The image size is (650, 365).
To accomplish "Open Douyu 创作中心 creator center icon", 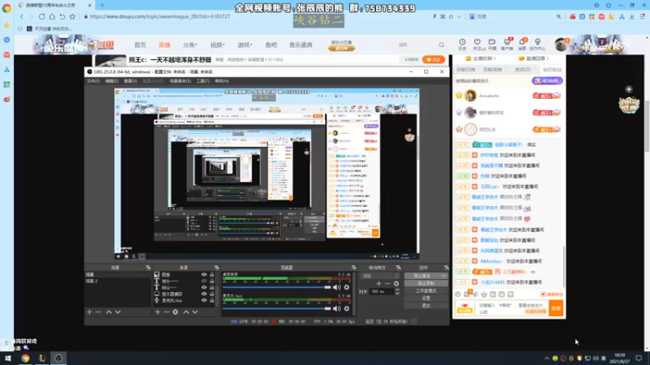I will coord(538,44).
